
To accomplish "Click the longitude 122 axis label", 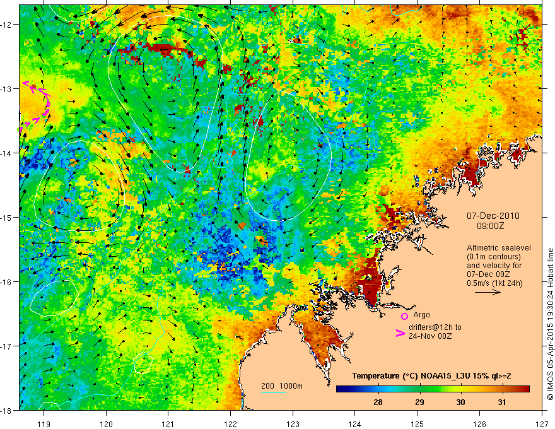I will pyautogui.click(x=230, y=424).
